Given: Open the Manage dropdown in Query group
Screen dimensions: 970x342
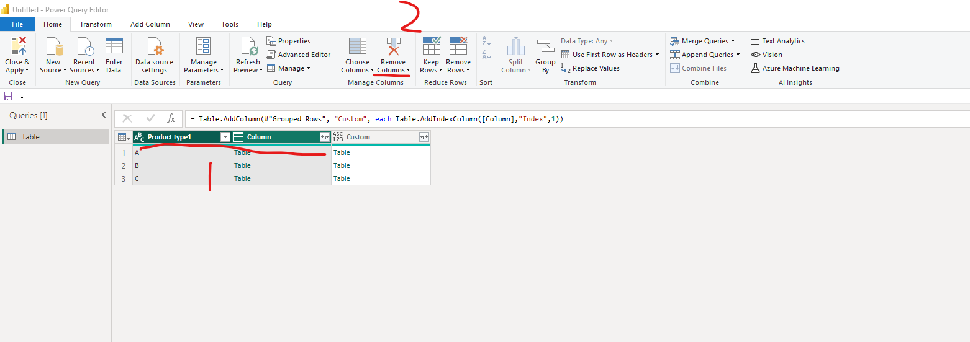Looking at the screenshot, I should click(289, 68).
